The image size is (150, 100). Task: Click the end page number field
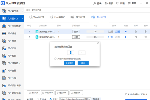point(82,53)
